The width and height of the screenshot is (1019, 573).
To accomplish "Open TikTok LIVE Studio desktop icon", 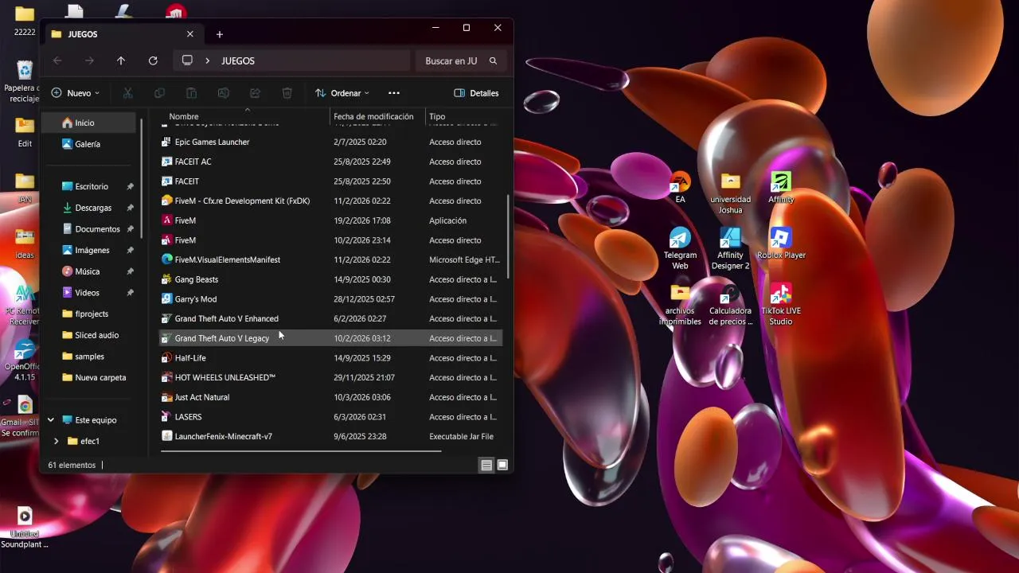I will (x=781, y=304).
